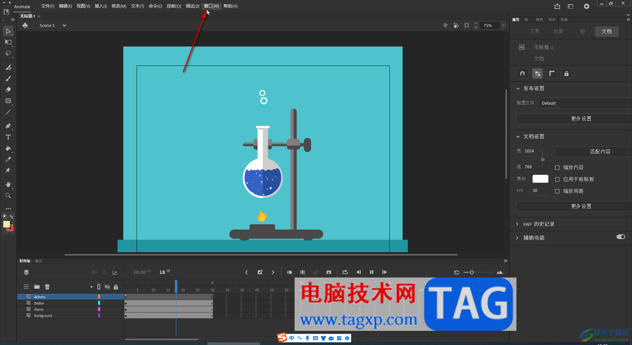
Task: Select the Hand tool
Action: pos(8,184)
